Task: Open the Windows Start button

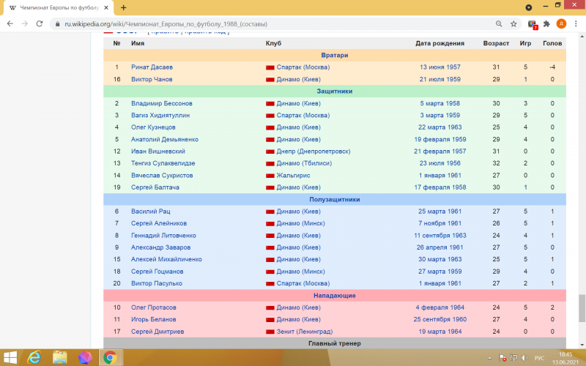Action: point(10,357)
